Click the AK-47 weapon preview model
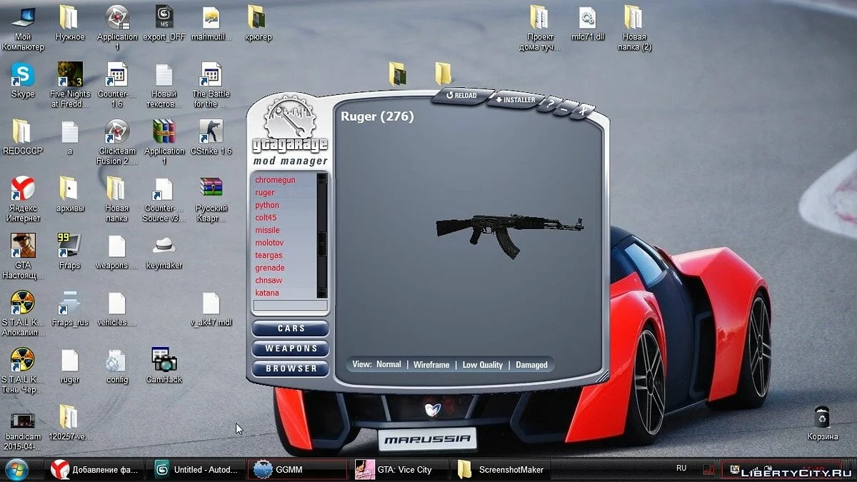The image size is (857, 482). tap(508, 230)
